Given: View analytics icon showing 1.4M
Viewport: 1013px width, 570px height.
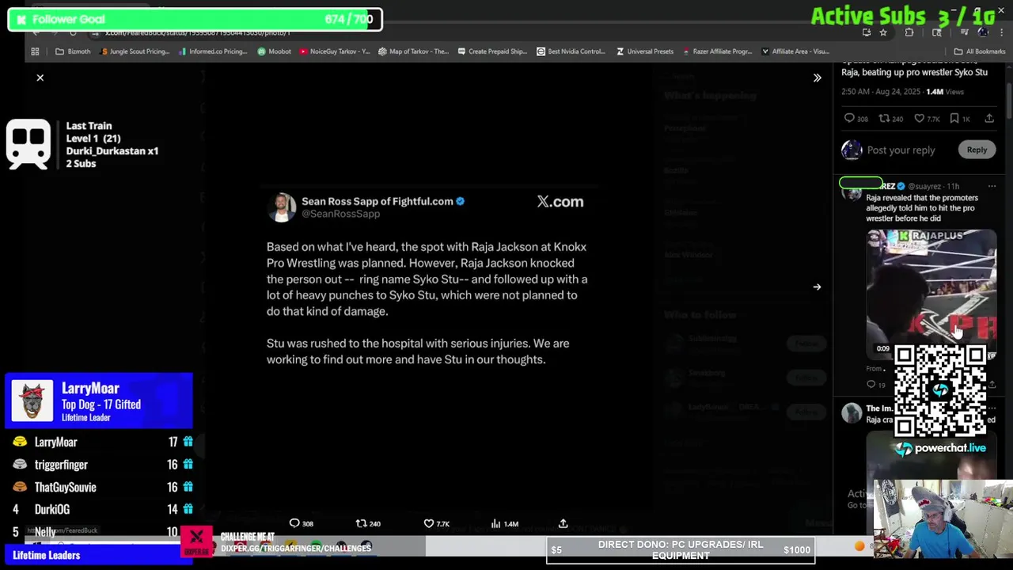Looking at the screenshot, I should click(495, 523).
